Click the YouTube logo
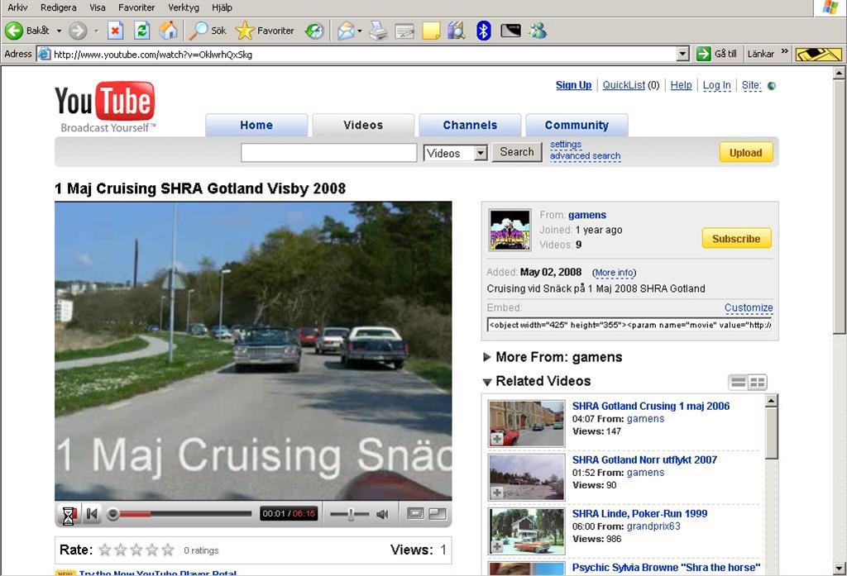Screen dimensions: 847x576 tap(105, 107)
